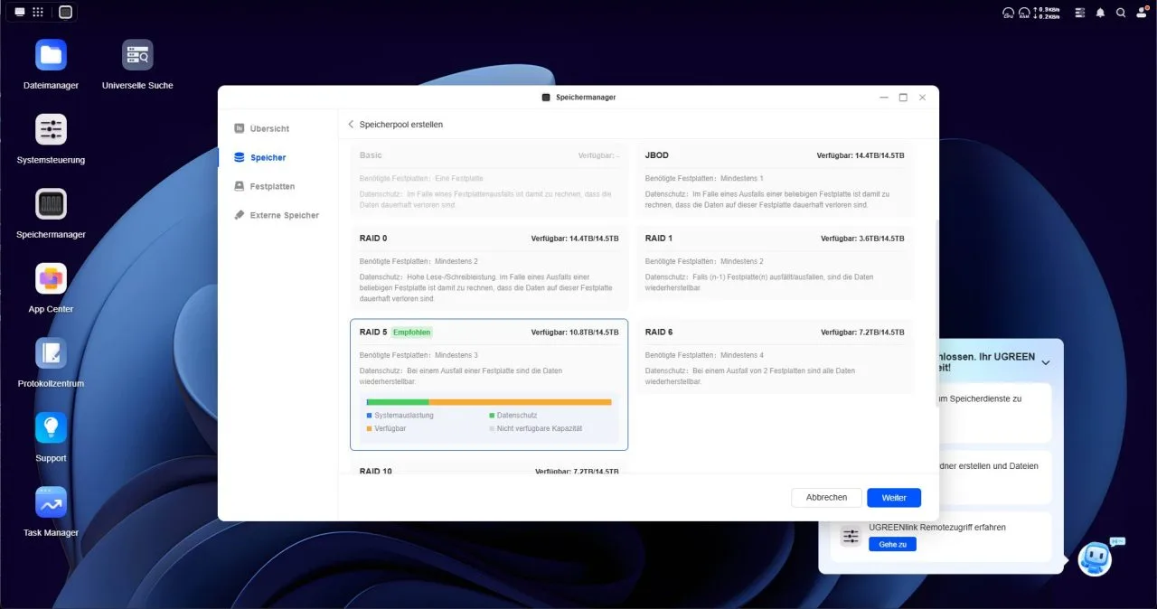
Task: Click the UGREEN robot assistant mascot
Action: coord(1096,559)
